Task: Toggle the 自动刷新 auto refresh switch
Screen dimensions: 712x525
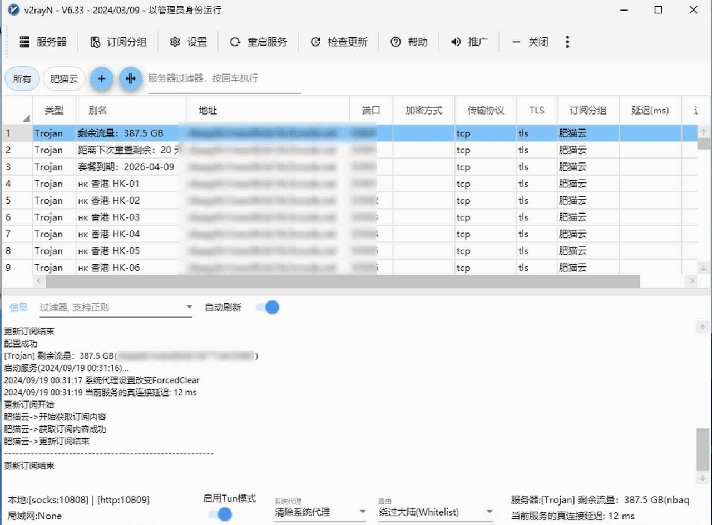Action: tap(268, 307)
